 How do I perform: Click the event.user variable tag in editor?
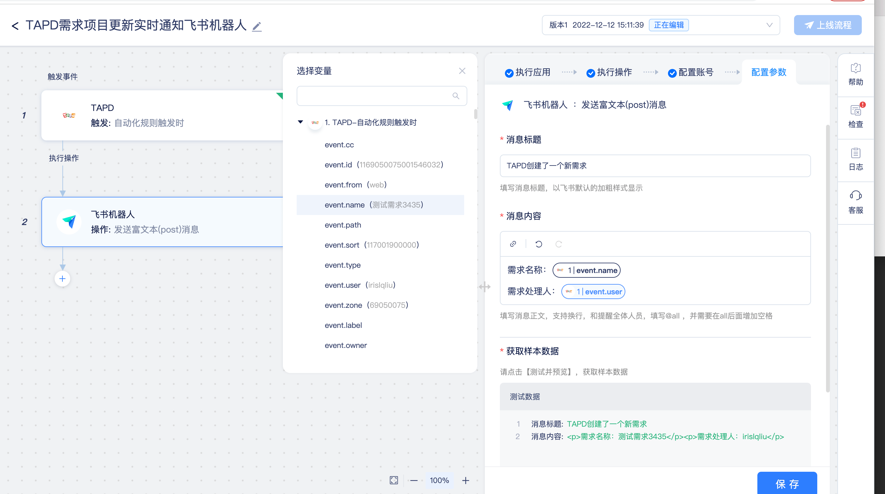pos(593,292)
